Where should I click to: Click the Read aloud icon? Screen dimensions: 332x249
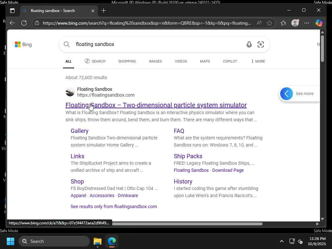tap(259, 23)
